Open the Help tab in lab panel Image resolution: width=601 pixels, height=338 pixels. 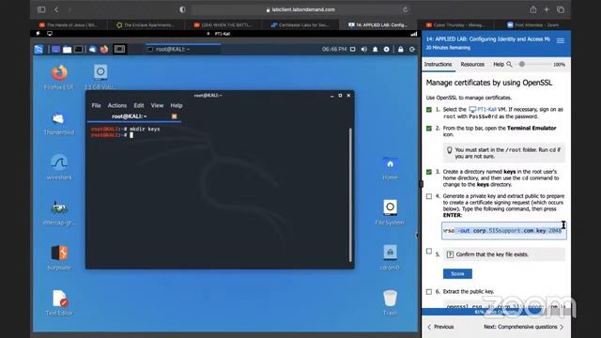tap(499, 64)
